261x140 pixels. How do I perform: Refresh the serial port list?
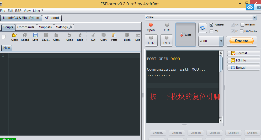click(x=203, y=28)
